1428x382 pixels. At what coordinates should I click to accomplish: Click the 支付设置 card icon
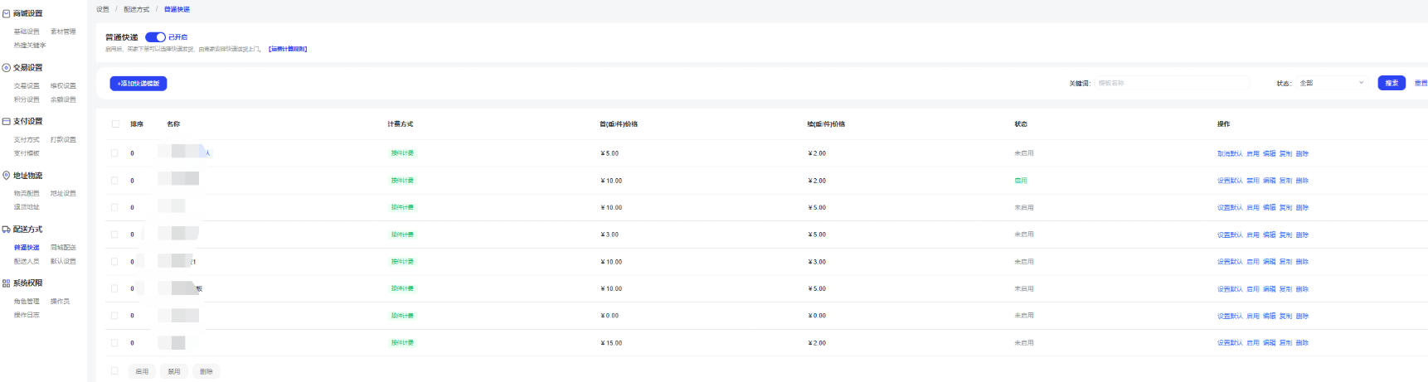7,122
